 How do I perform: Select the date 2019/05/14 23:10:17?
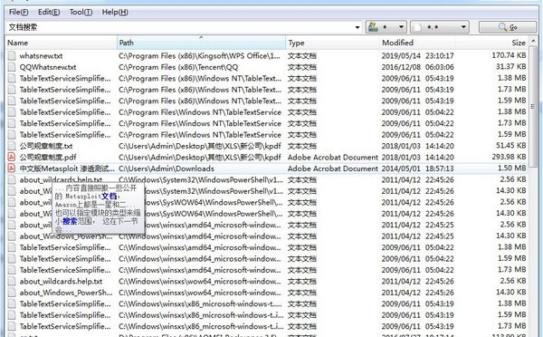point(417,55)
